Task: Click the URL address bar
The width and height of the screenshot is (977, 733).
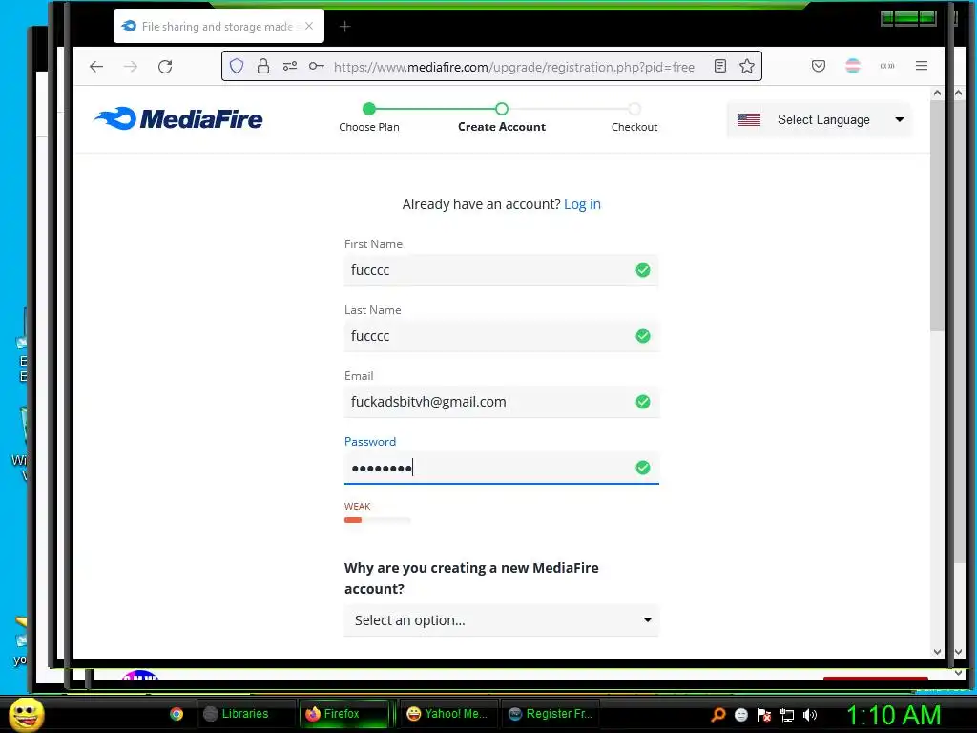Action: coord(513,67)
